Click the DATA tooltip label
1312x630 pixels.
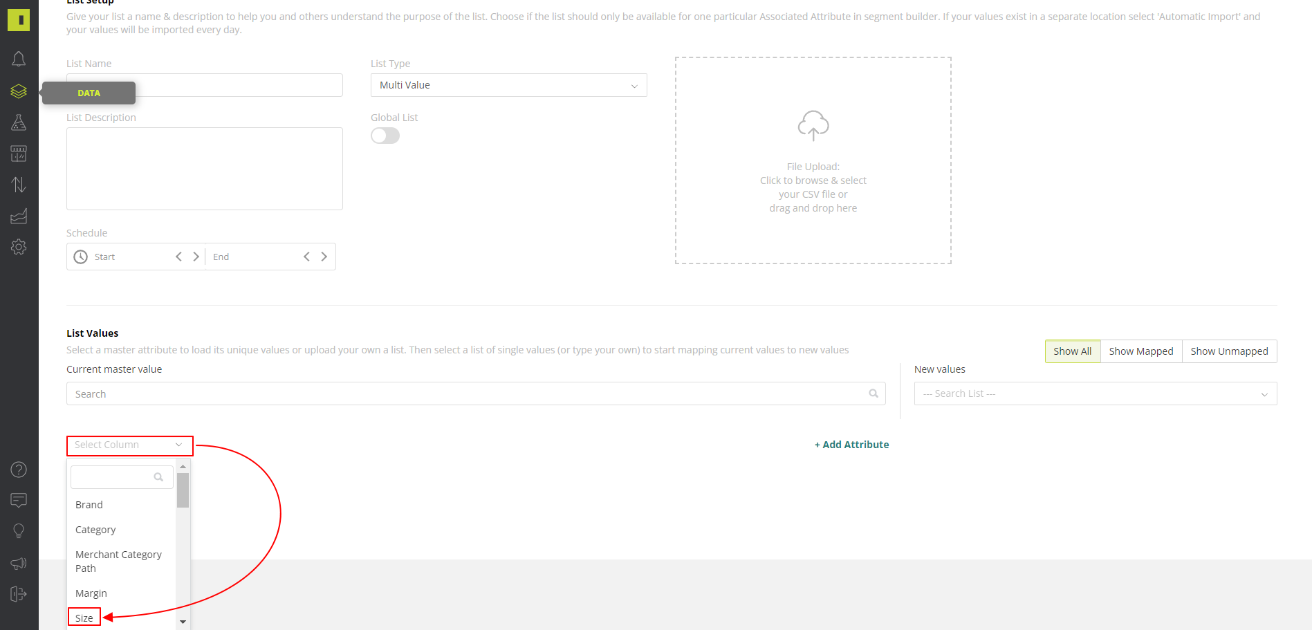(x=89, y=93)
